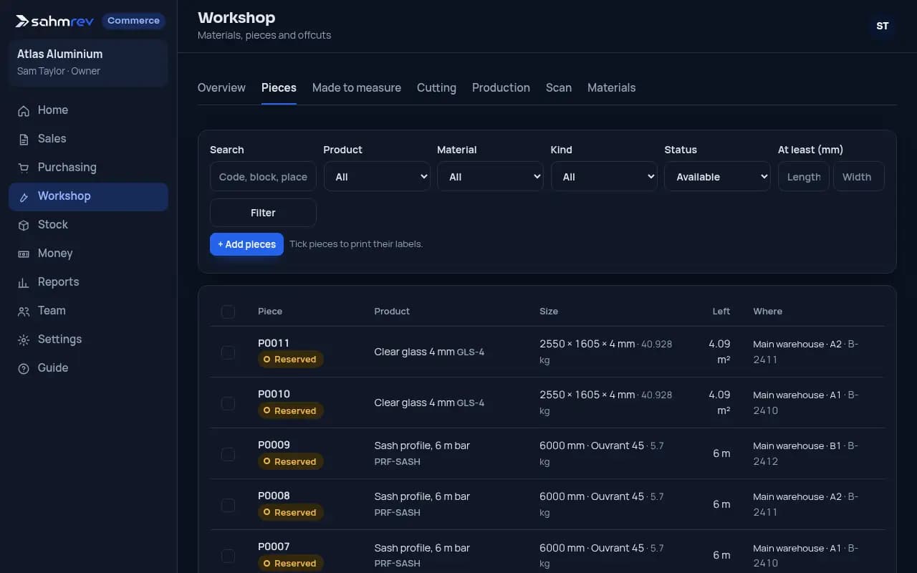This screenshot has height=573, width=917.
Task: Click the Commerce badge
Action: [x=133, y=21]
